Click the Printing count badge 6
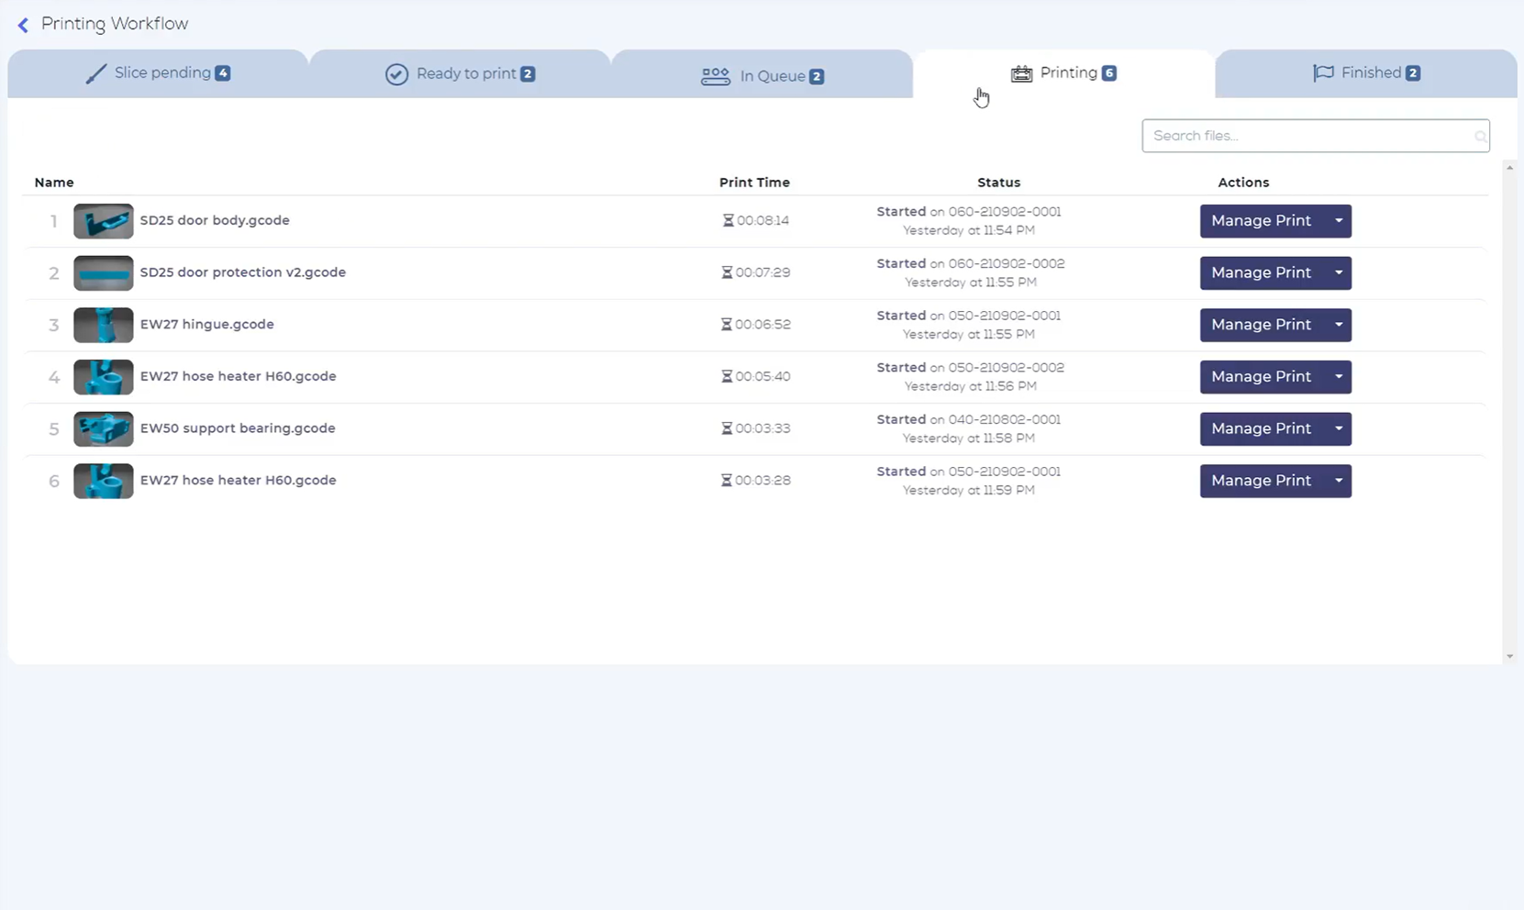The width and height of the screenshot is (1524, 910). pyautogui.click(x=1109, y=73)
